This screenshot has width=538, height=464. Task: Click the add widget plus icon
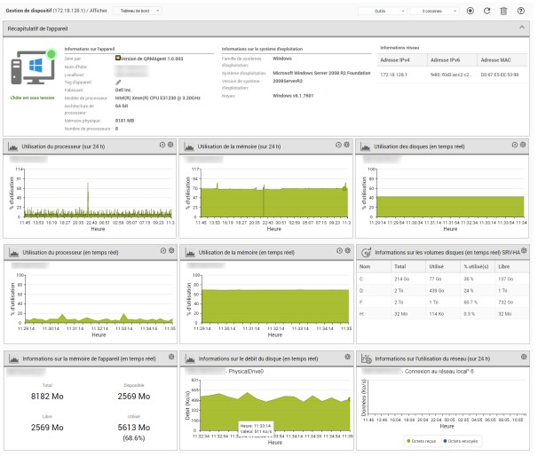(470, 11)
